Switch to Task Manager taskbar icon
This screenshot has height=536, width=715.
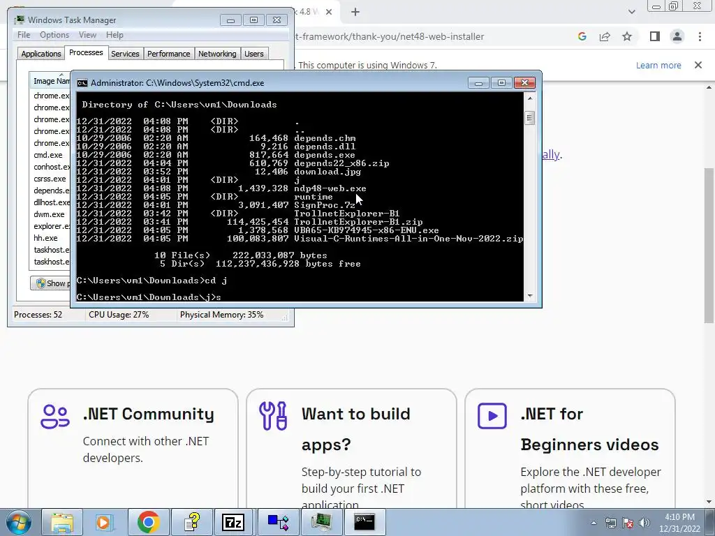321,522
